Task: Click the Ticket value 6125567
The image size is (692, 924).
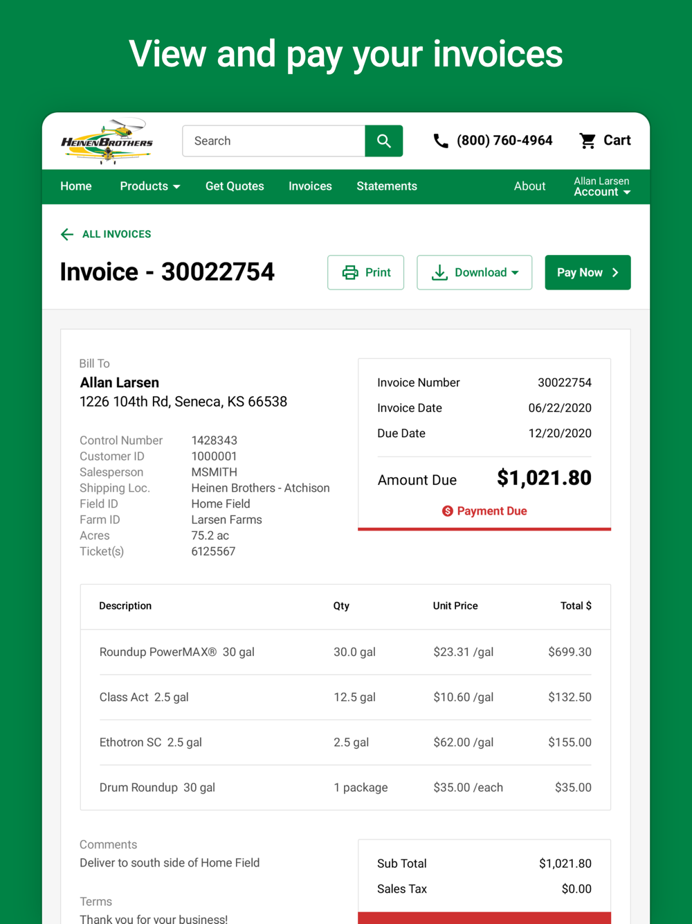Action: pyautogui.click(x=213, y=552)
